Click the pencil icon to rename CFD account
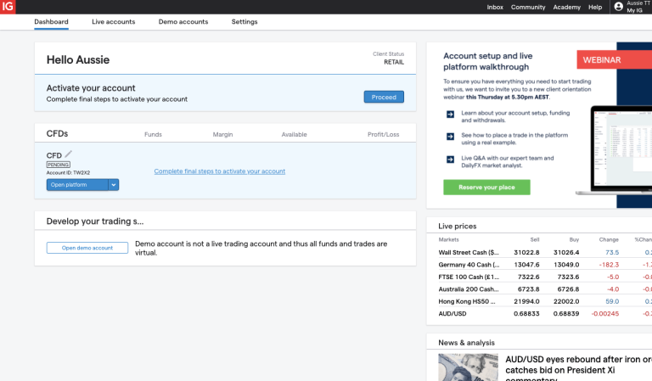This screenshot has height=381, width=652. point(69,154)
